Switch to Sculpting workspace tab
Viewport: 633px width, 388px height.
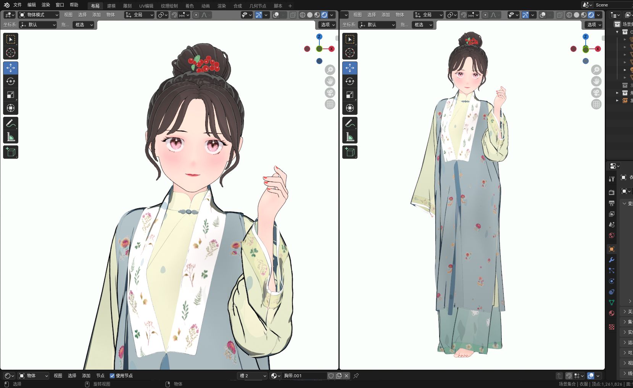127,6
